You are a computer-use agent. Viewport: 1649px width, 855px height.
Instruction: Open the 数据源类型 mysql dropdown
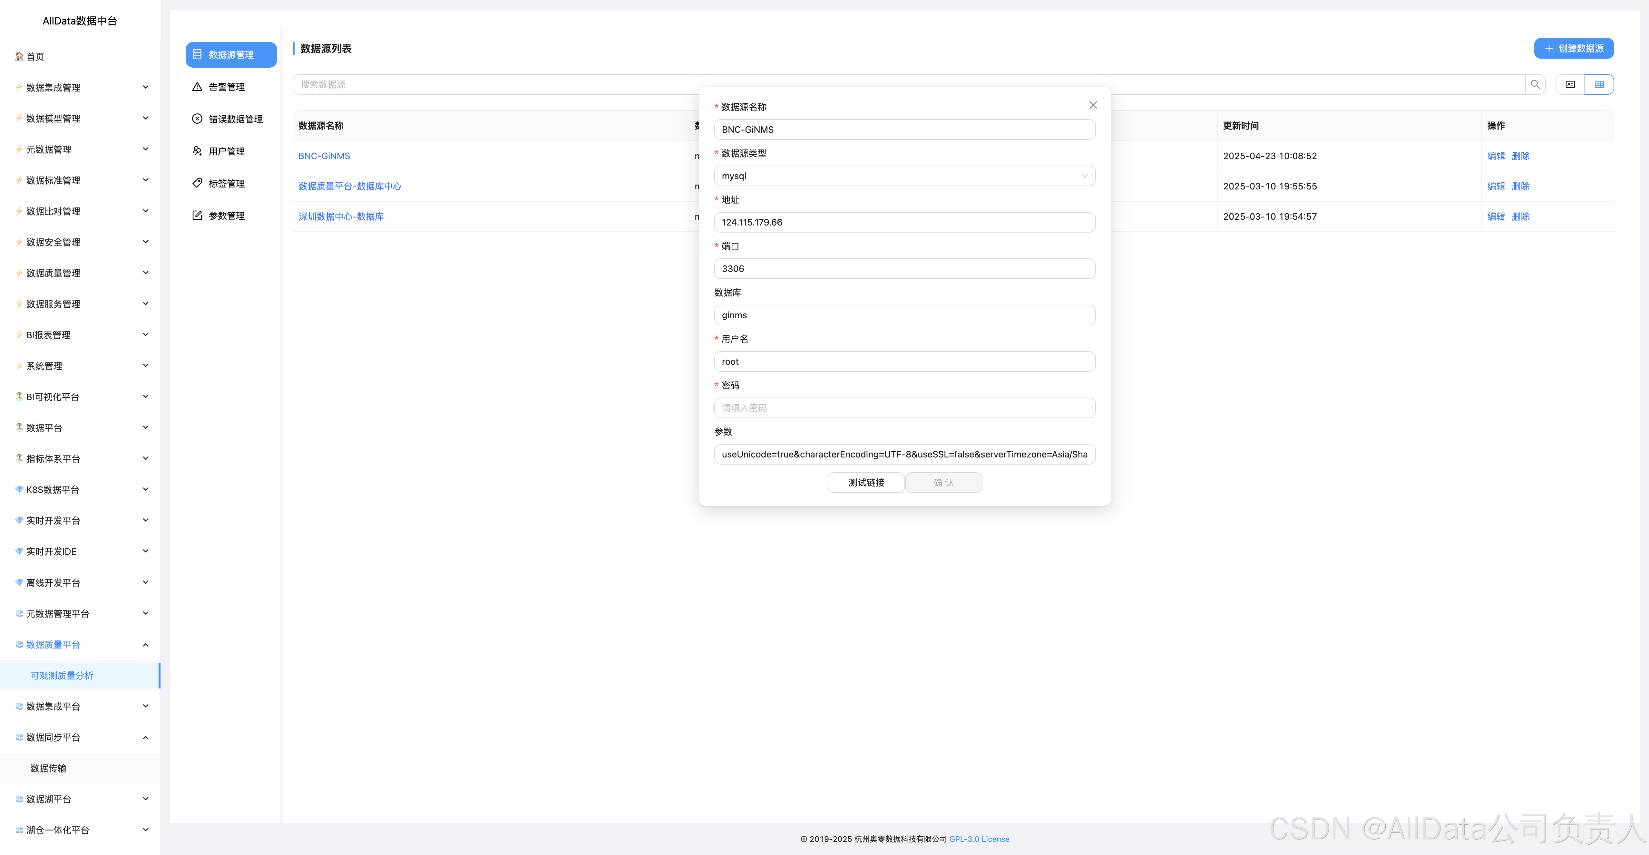[x=904, y=176]
